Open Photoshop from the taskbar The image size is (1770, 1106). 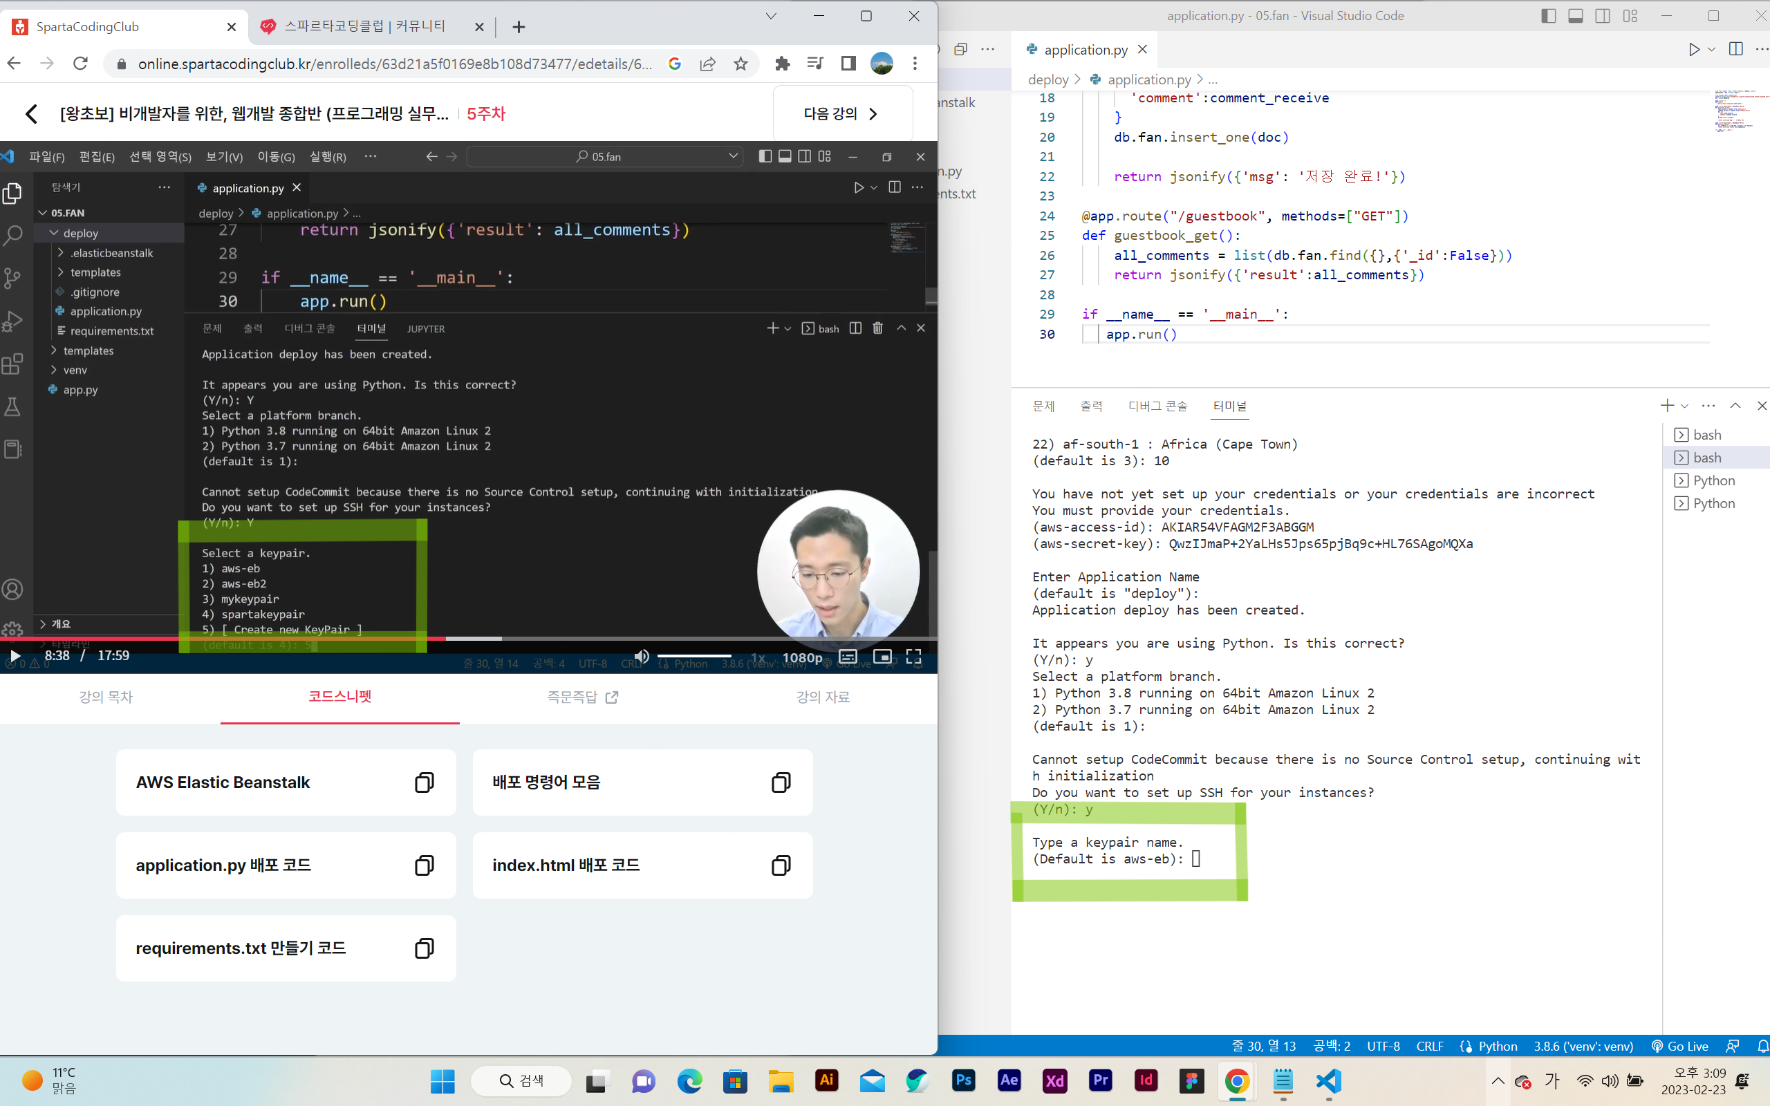(964, 1080)
